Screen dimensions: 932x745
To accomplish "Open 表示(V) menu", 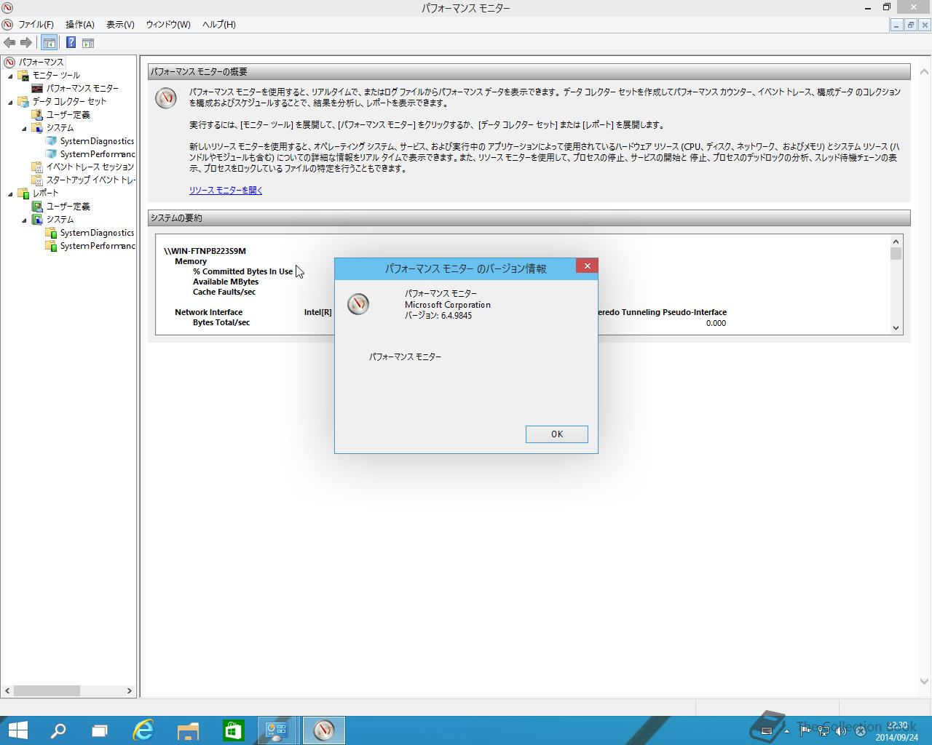I will [120, 24].
